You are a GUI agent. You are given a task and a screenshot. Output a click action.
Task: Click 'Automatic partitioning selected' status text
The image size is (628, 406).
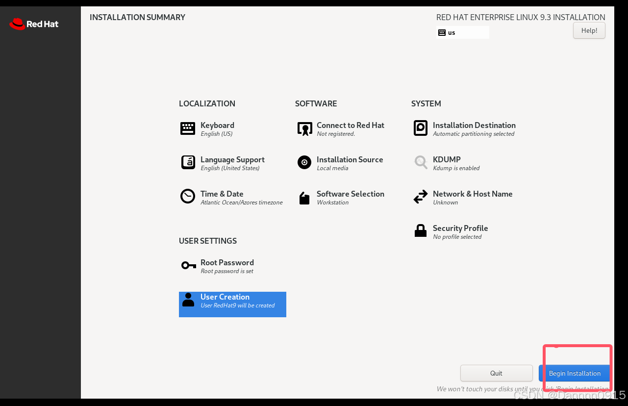click(474, 134)
